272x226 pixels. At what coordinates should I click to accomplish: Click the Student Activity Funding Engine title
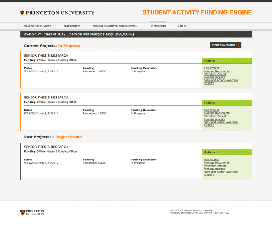point(197,12)
